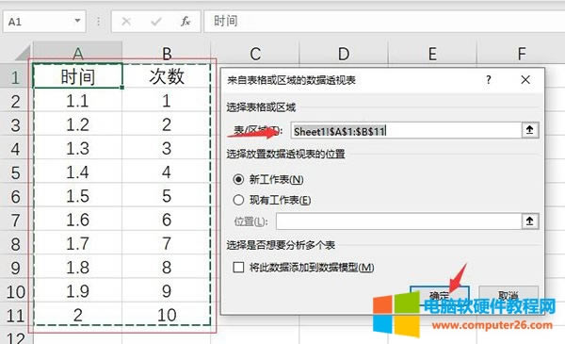
Task: Click the cell with value 1.5
Action: pos(78,195)
